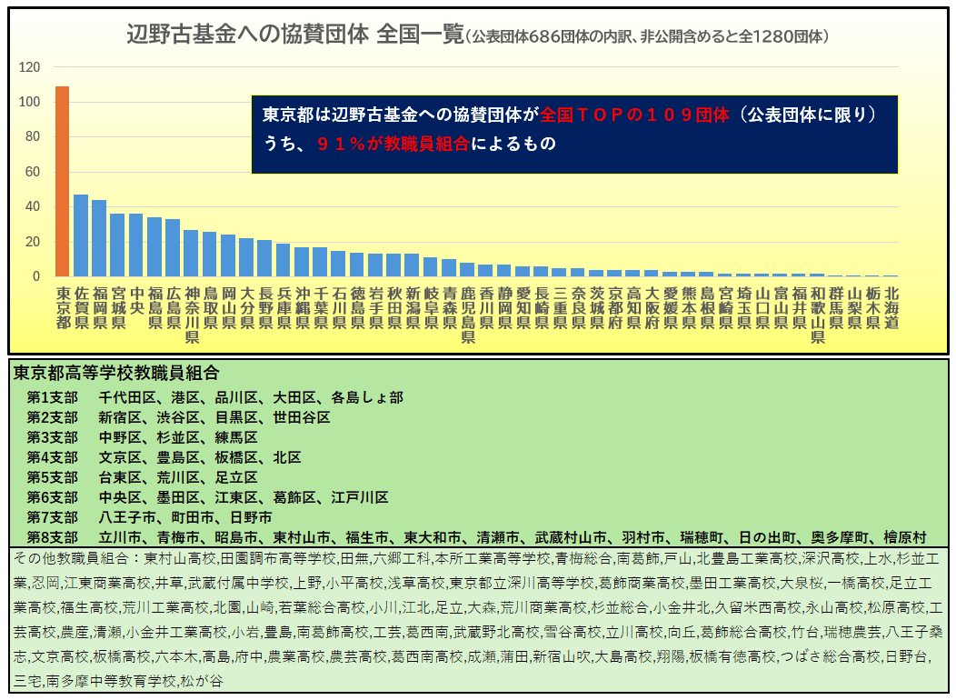956x700 pixels.
Task: Click the x-axis label 佐賀県
Action: 81,308
